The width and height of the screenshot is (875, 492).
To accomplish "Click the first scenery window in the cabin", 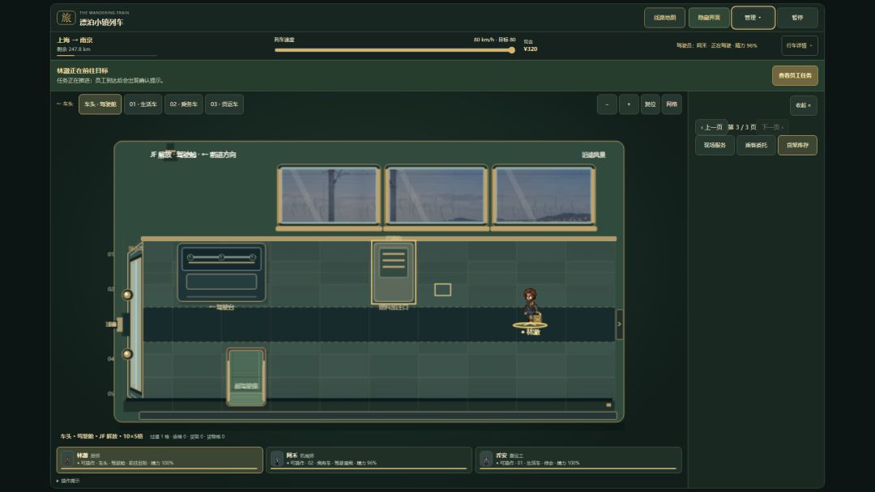I will click(x=329, y=196).
